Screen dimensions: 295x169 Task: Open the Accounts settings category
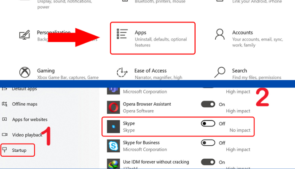click(242, 38)
